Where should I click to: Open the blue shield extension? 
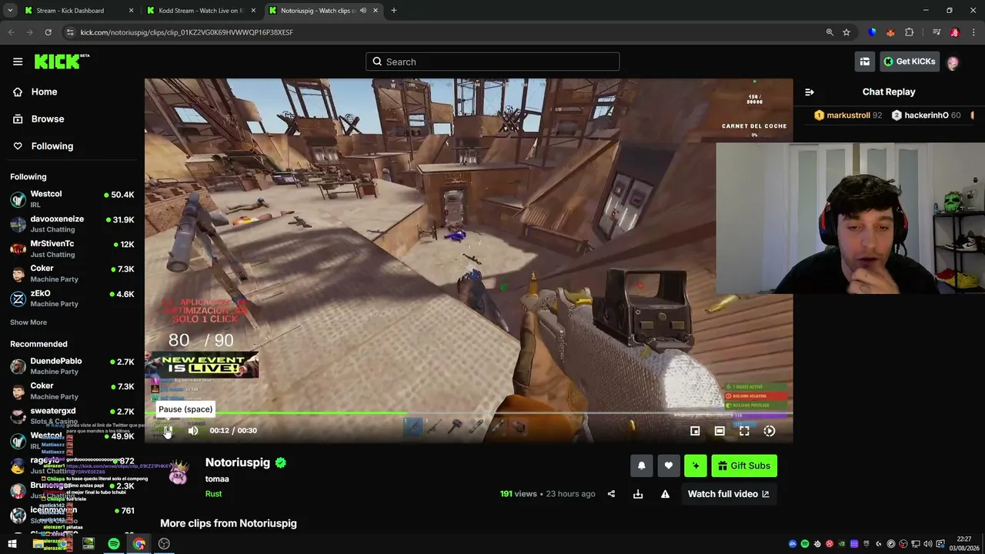pos(872,32)
